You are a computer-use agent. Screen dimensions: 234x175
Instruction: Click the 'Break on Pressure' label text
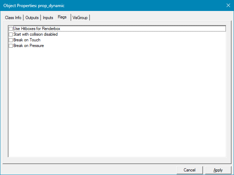tap(29, 46)
